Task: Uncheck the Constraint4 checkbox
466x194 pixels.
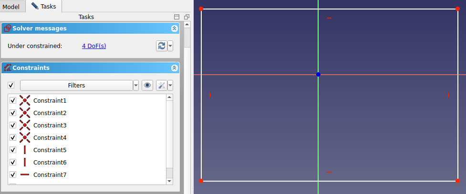Action: 13,138
